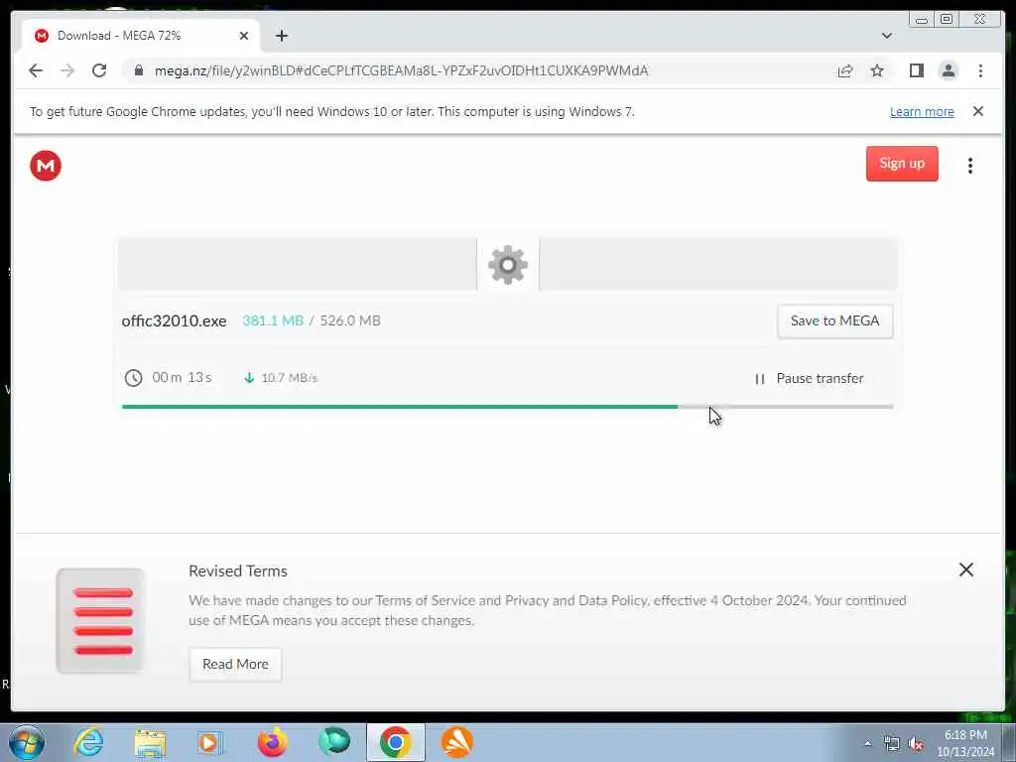The height and width of the screenshot is (762, 1016).
Task: Open the clock showing 6:18 PM
Action: [x=965, y=743]
